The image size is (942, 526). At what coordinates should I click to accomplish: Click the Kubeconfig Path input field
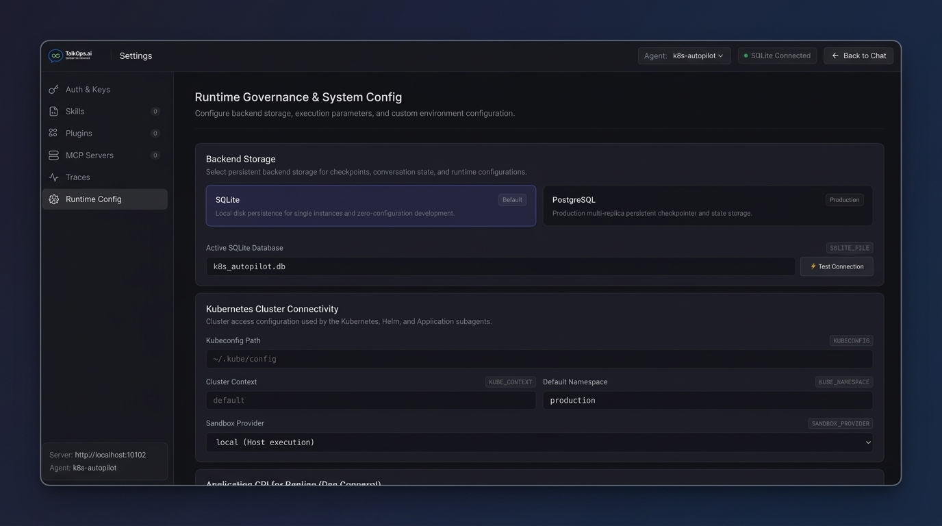pyautogui.click(x=539, y=359)
